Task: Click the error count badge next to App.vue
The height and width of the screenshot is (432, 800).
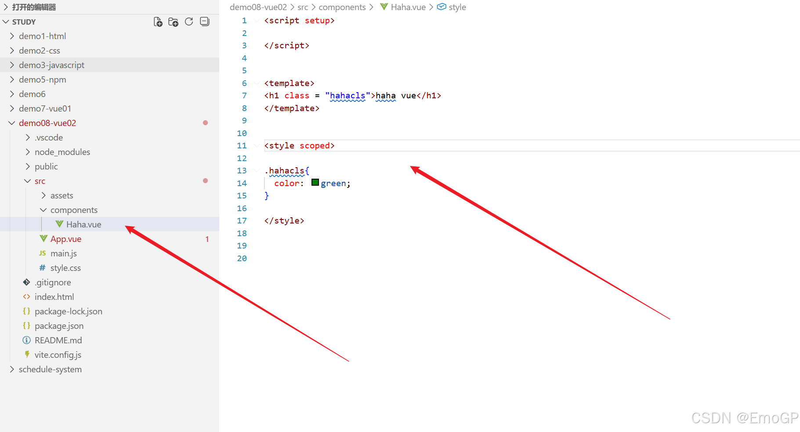Action: tap(207, 239)
